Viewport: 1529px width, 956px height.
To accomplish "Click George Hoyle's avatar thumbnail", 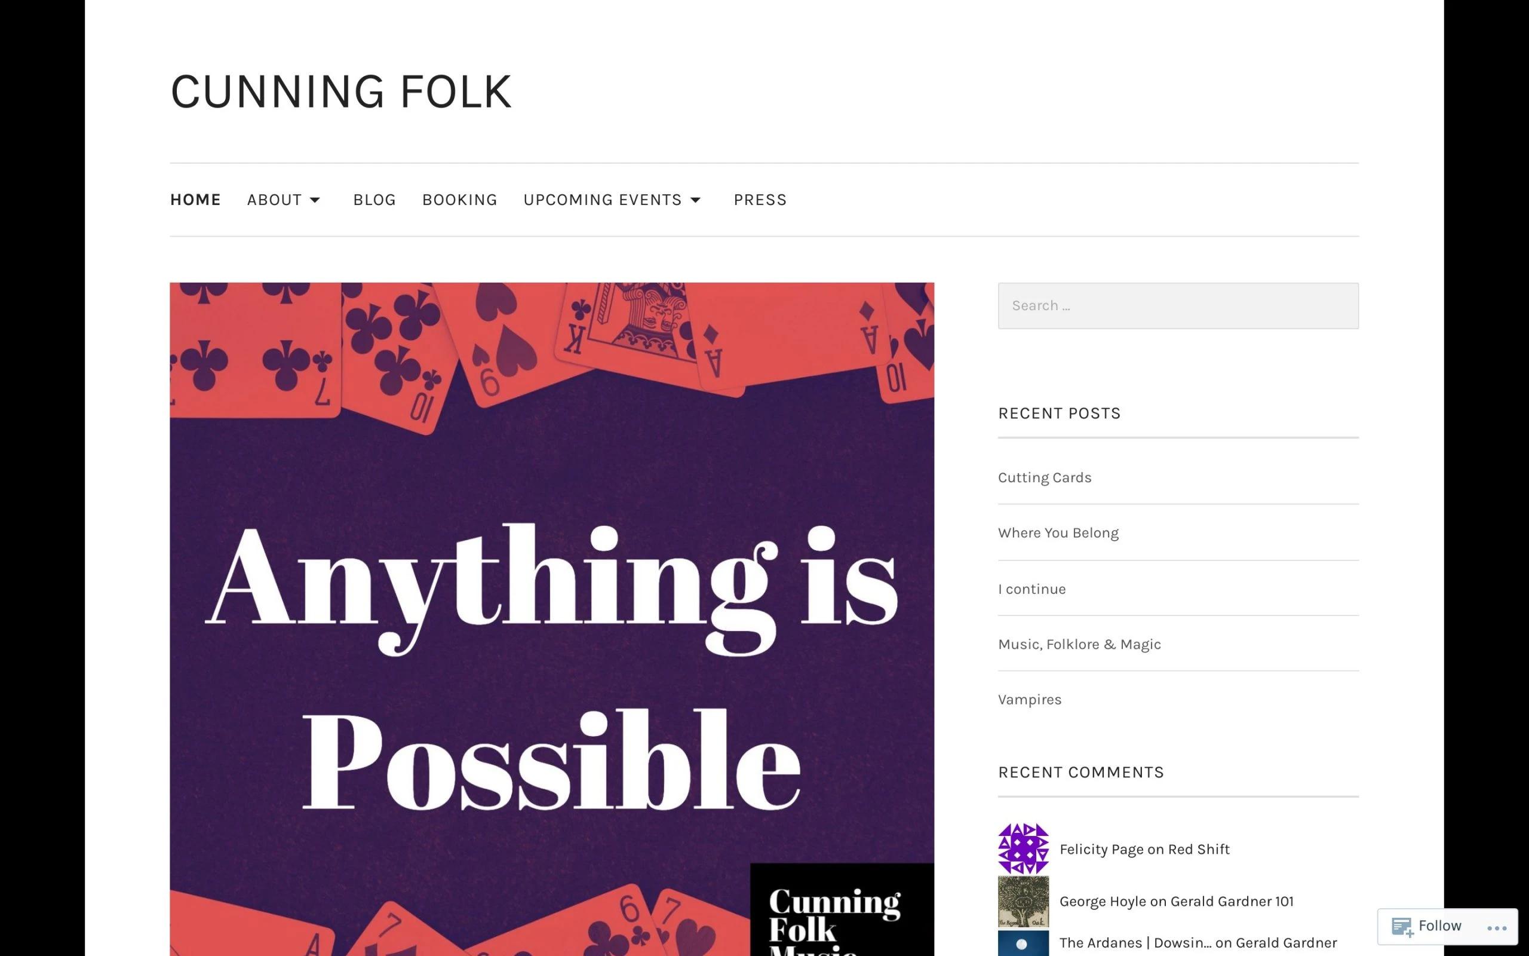I will click(x=1023, y=901).
